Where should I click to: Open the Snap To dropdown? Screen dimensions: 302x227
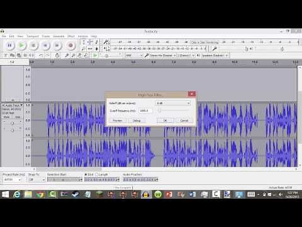click(36, 180)
